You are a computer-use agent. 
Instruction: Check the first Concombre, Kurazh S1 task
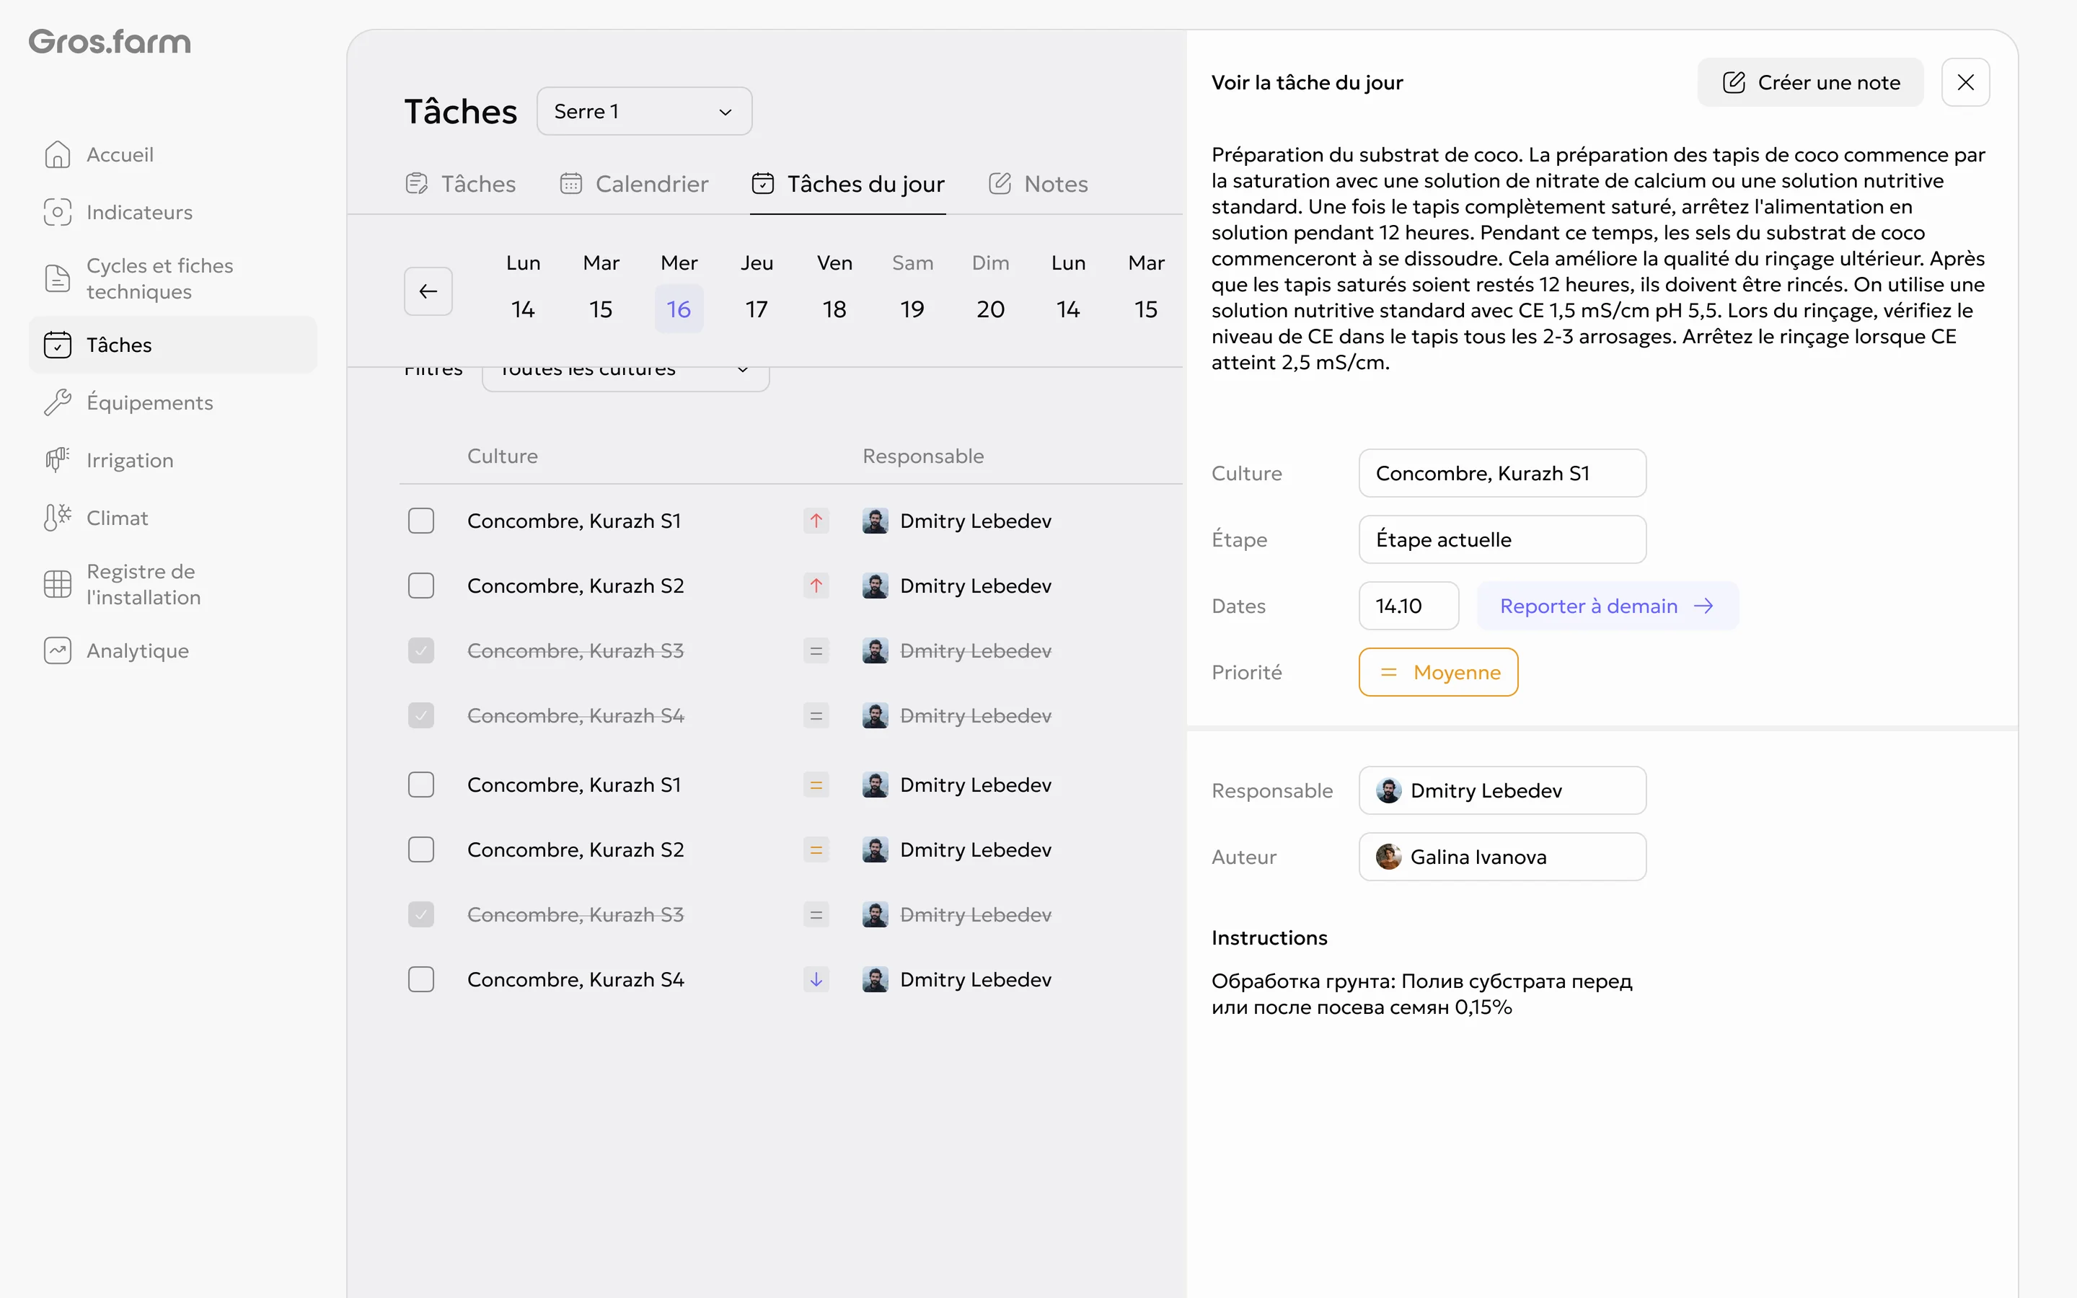point(421,521)
